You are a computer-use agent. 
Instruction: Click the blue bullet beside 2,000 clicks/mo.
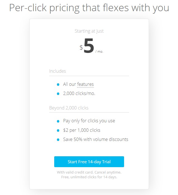[x=58, y=94]
